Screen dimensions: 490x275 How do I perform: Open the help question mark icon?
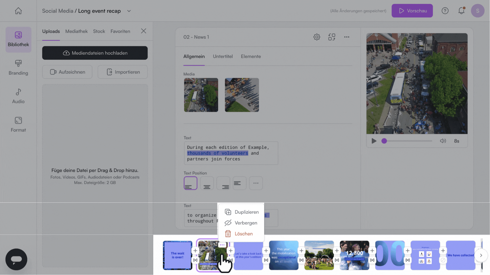point(445,11)
